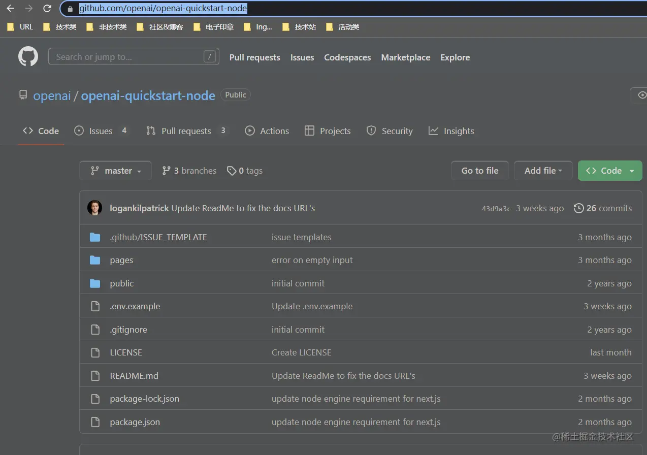Switch to the Security tab
The image size is (647, 455).
click(x=390, y=131)
